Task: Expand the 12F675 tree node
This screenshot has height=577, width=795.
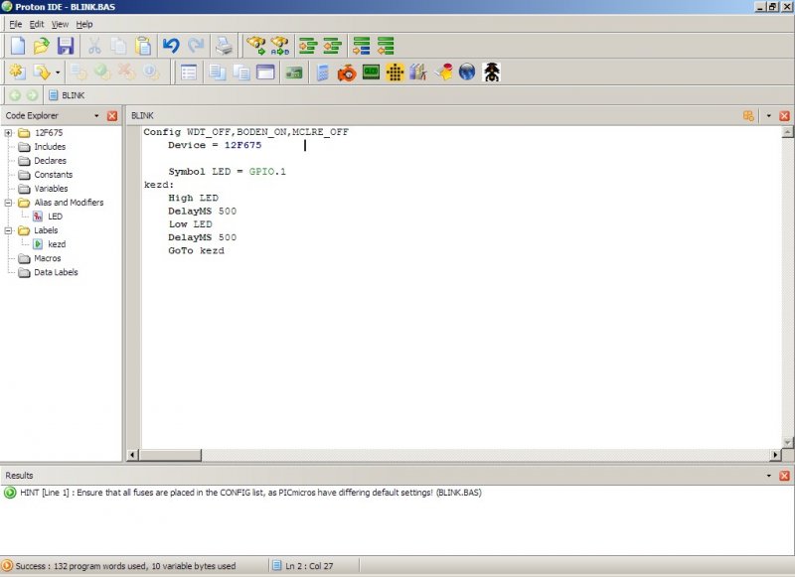Action: coord(8,133)
